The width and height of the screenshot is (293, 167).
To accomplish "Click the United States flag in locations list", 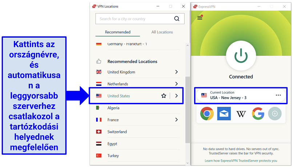I will click(x=99, y=96).
